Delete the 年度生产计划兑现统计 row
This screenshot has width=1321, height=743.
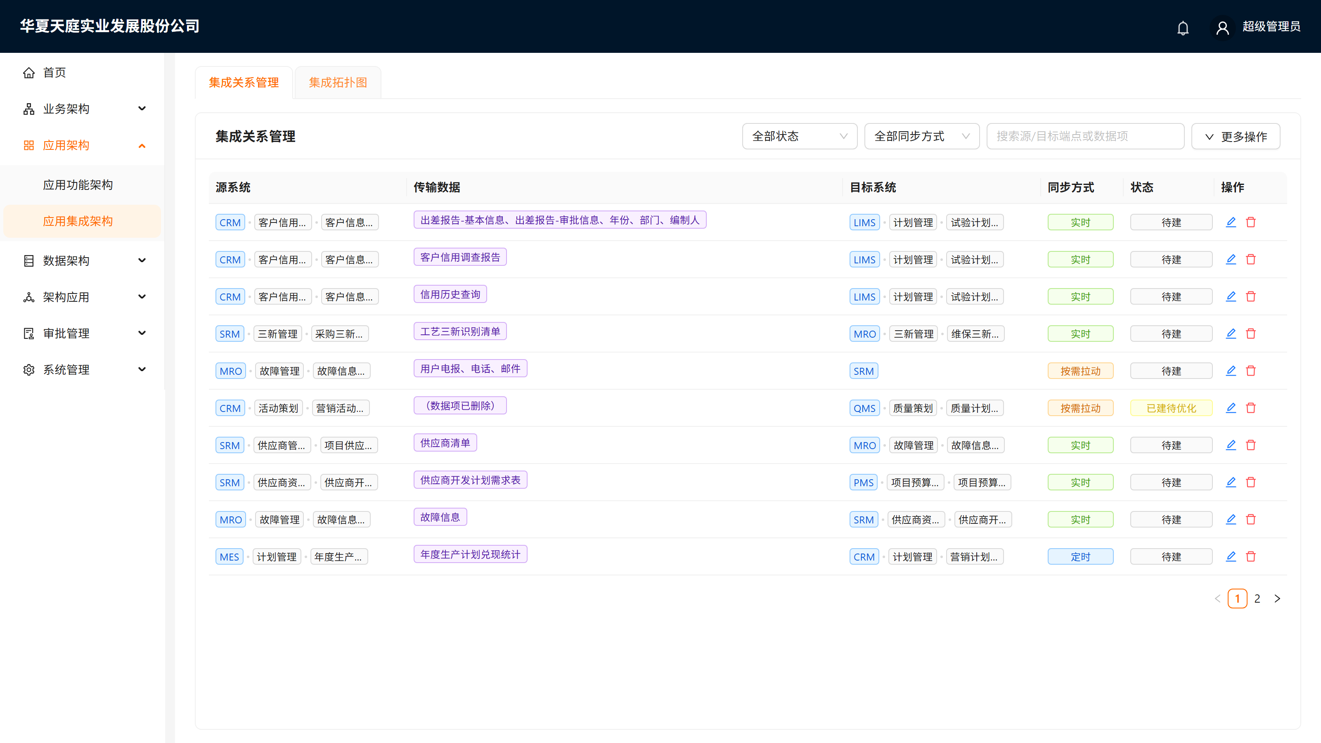click(x=1251, y=557)
